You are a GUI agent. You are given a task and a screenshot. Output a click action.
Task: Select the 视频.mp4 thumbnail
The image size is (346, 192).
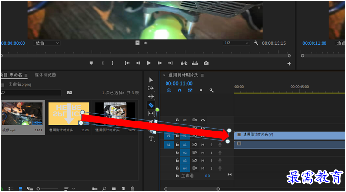(22, 114)
